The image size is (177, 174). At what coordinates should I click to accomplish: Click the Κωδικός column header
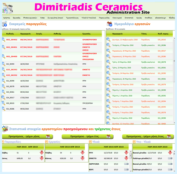point(10,34)
